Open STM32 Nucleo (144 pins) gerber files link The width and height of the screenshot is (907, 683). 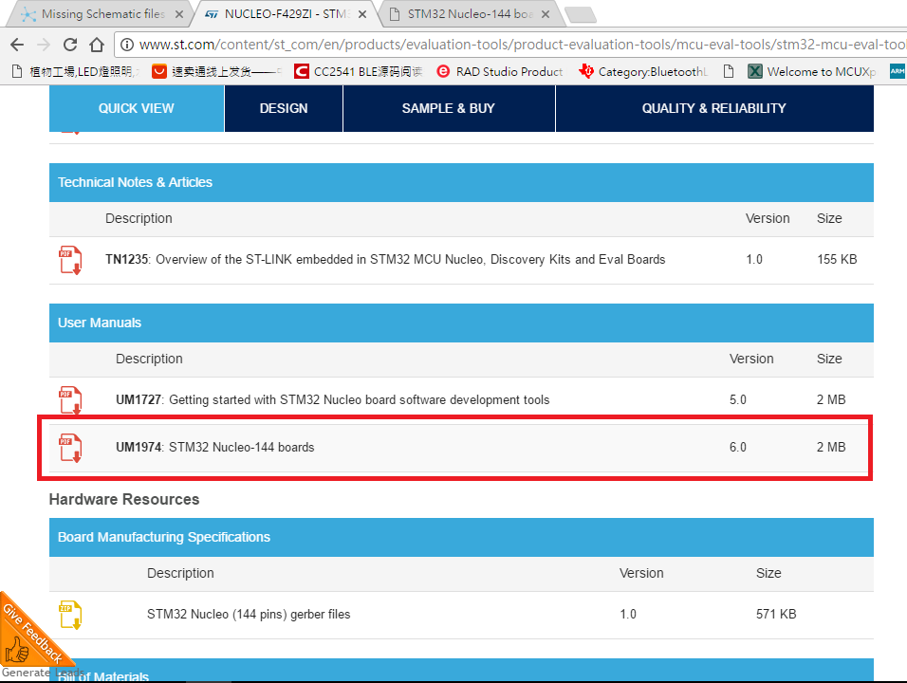tap(249, 614)
